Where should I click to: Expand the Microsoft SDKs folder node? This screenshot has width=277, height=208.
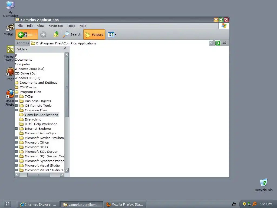(17, 147)
